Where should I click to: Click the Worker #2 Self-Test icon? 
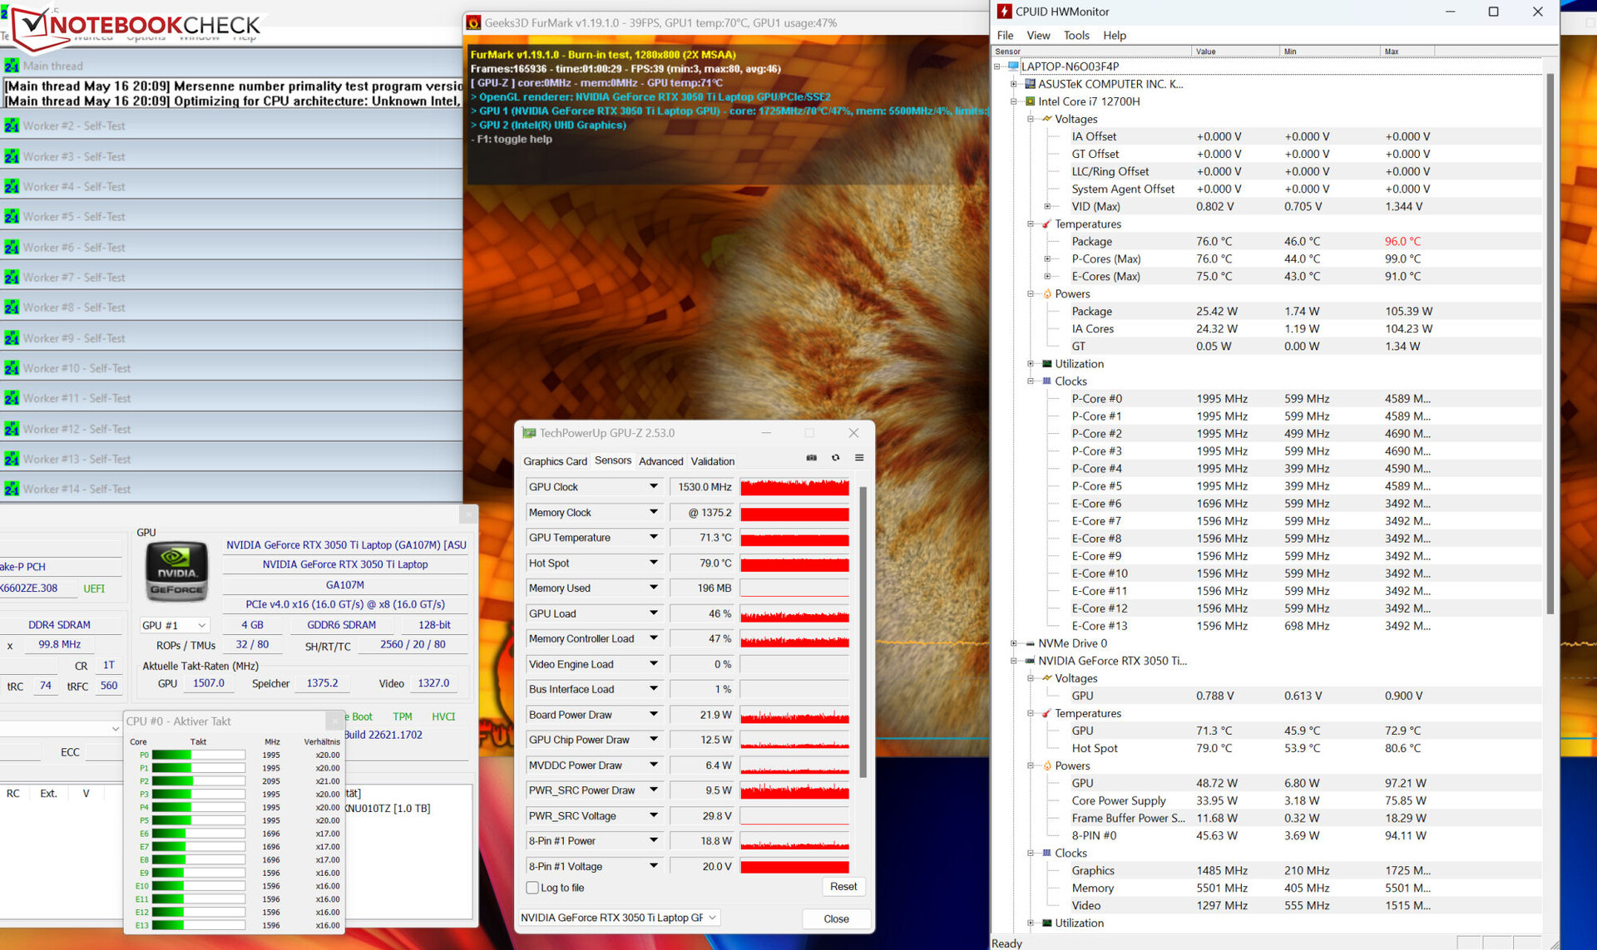click(12, 126)
